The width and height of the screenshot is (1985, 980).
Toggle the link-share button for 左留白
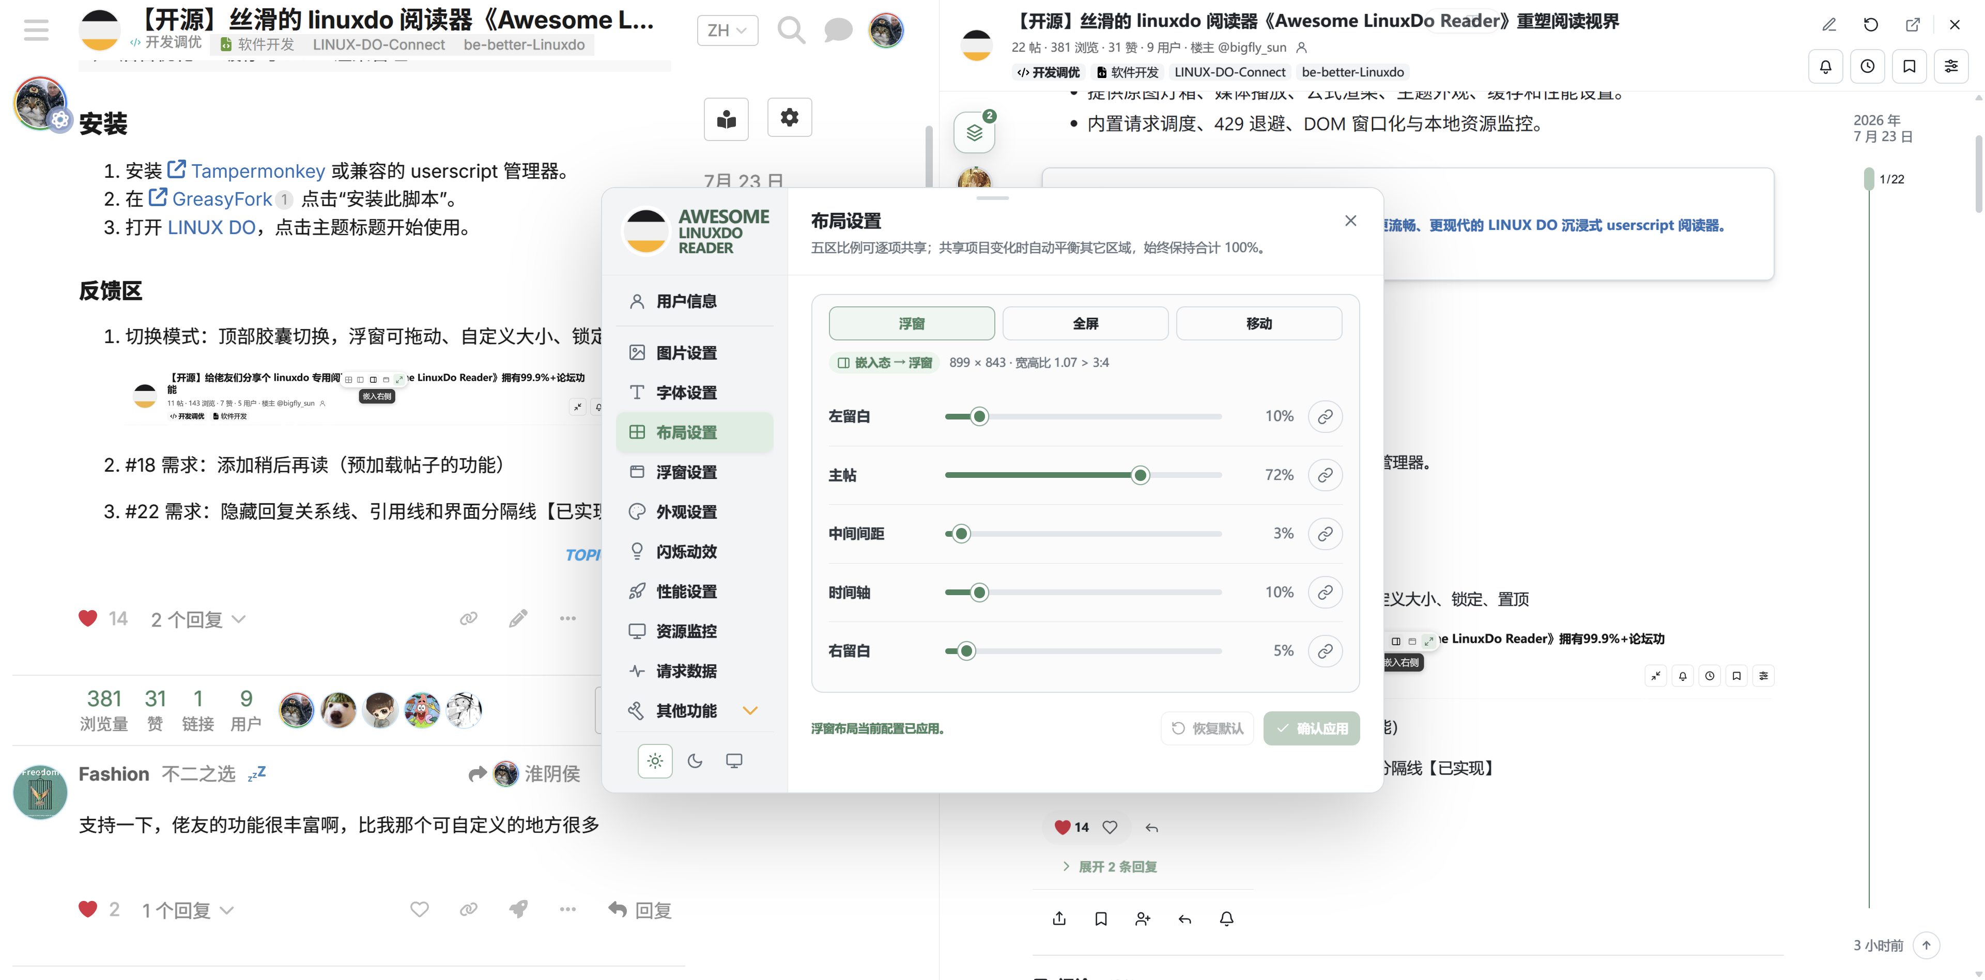[1325, 417]
